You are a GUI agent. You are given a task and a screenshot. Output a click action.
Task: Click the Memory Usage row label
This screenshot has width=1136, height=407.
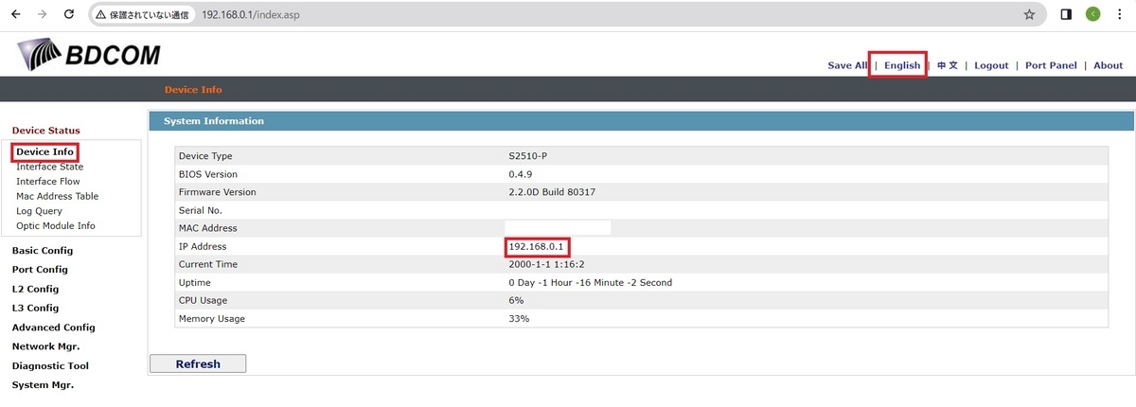pos(212,319)
